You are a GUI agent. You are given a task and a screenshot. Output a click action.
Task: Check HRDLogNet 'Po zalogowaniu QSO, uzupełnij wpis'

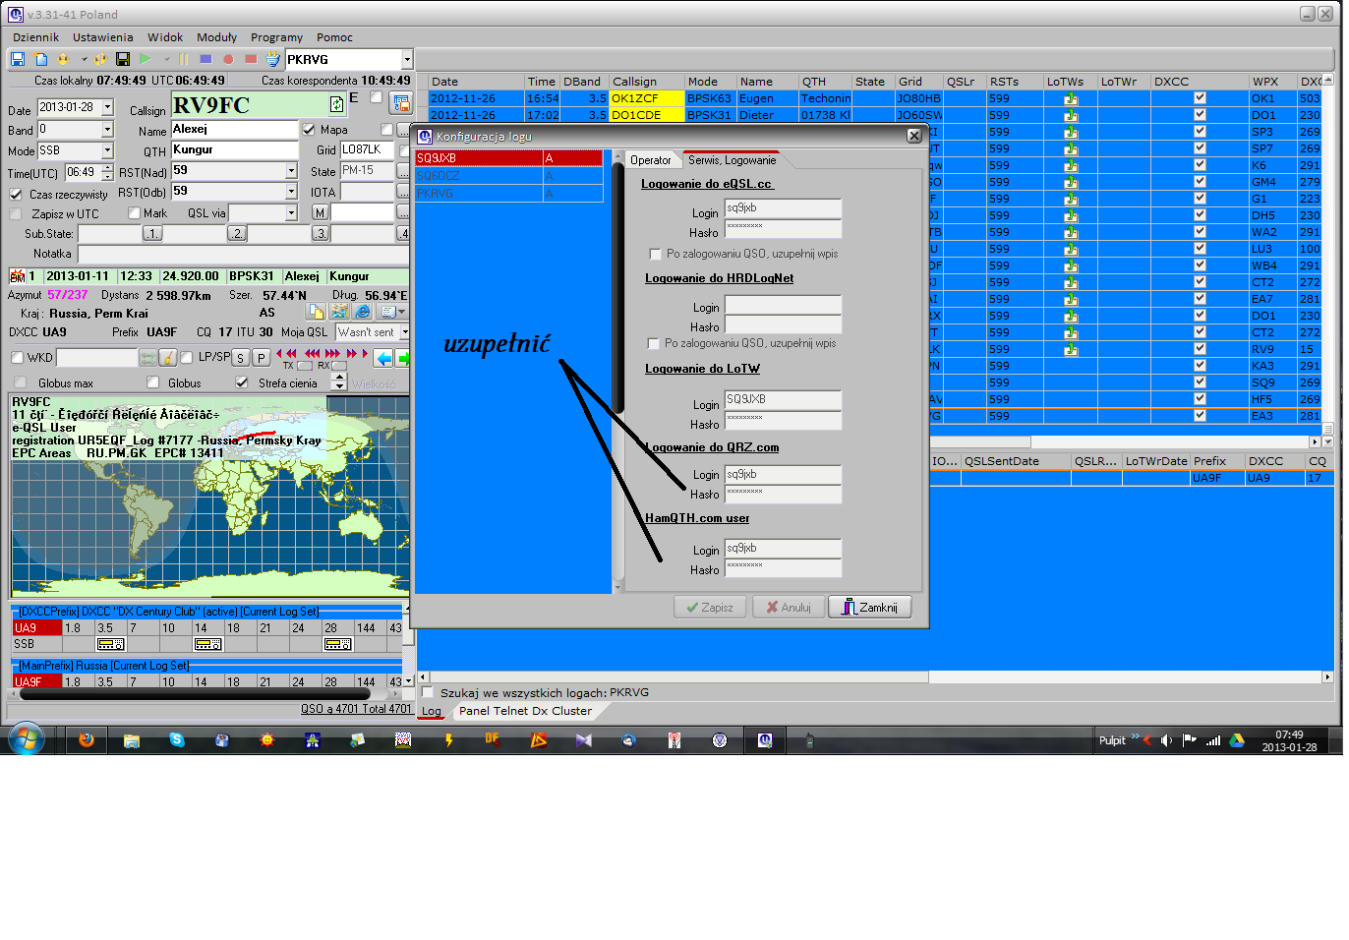653,343
